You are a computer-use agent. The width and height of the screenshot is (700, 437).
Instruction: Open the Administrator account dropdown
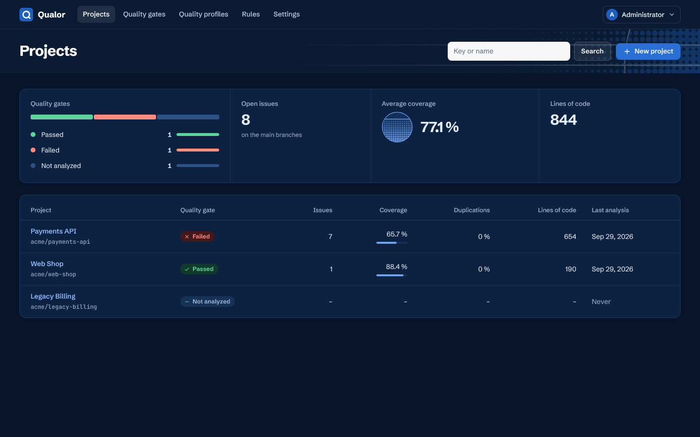(x=642, y=15)
